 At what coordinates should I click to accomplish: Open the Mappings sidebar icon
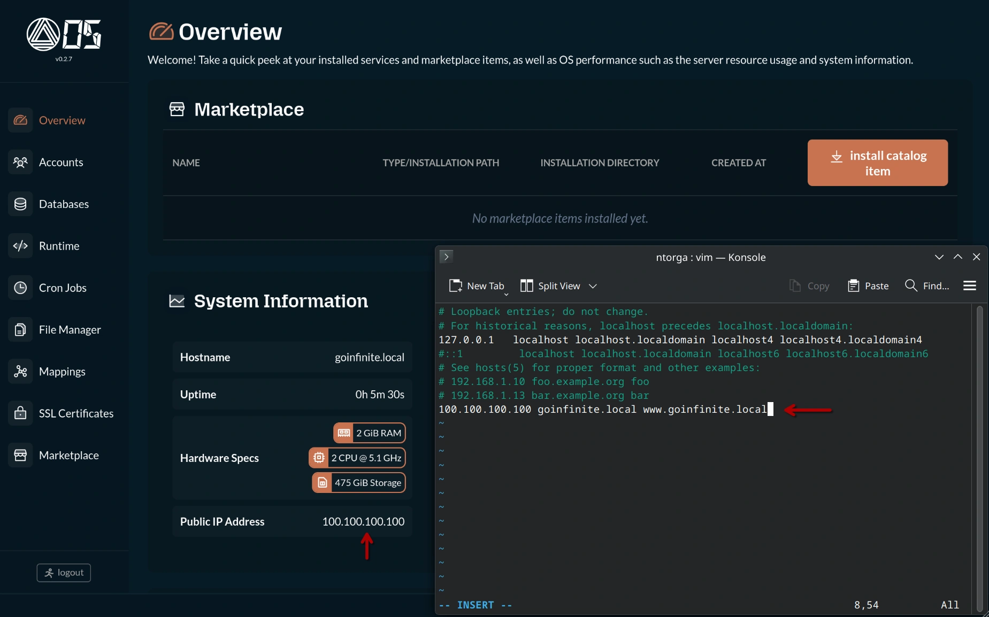point(20,371)
